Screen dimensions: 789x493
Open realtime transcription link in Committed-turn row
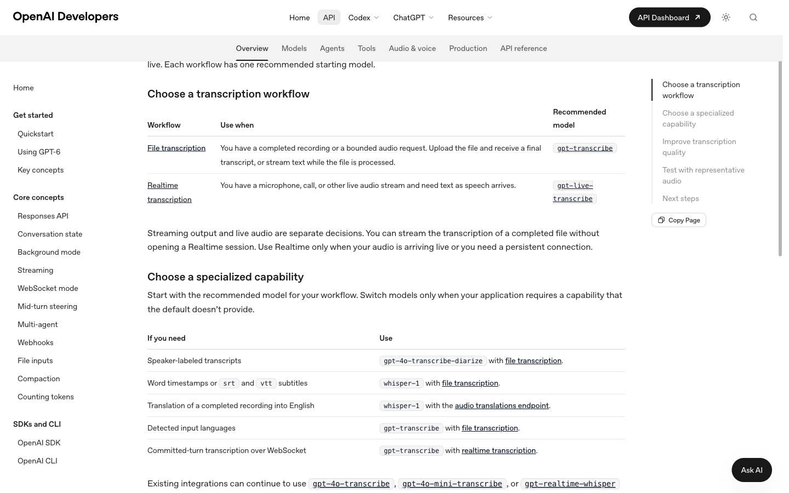pyautogui.click(x=499, y=450)
